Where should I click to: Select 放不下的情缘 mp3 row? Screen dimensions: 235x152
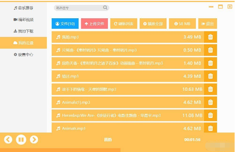tap(128, 89)
